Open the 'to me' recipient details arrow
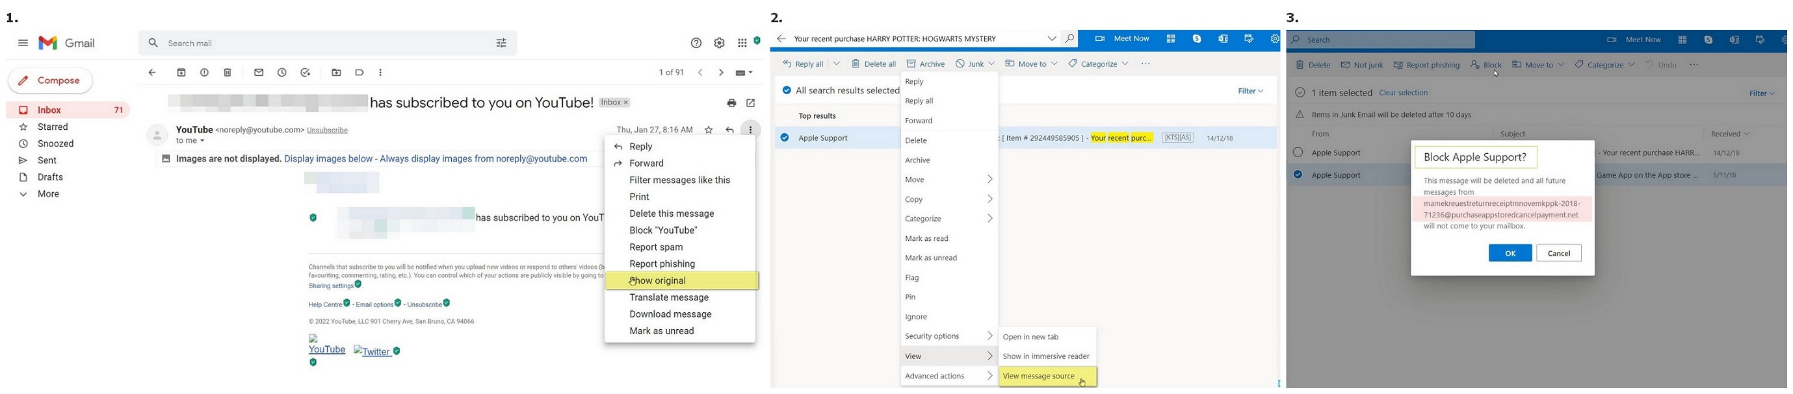The width and height of the screenshot is (1793, 394). click(x=203, y=141)
